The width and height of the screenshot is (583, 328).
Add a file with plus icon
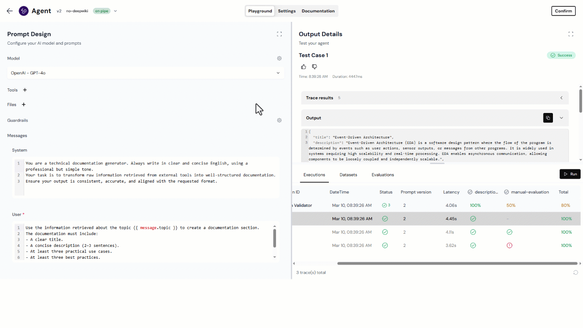coord(24,105)
